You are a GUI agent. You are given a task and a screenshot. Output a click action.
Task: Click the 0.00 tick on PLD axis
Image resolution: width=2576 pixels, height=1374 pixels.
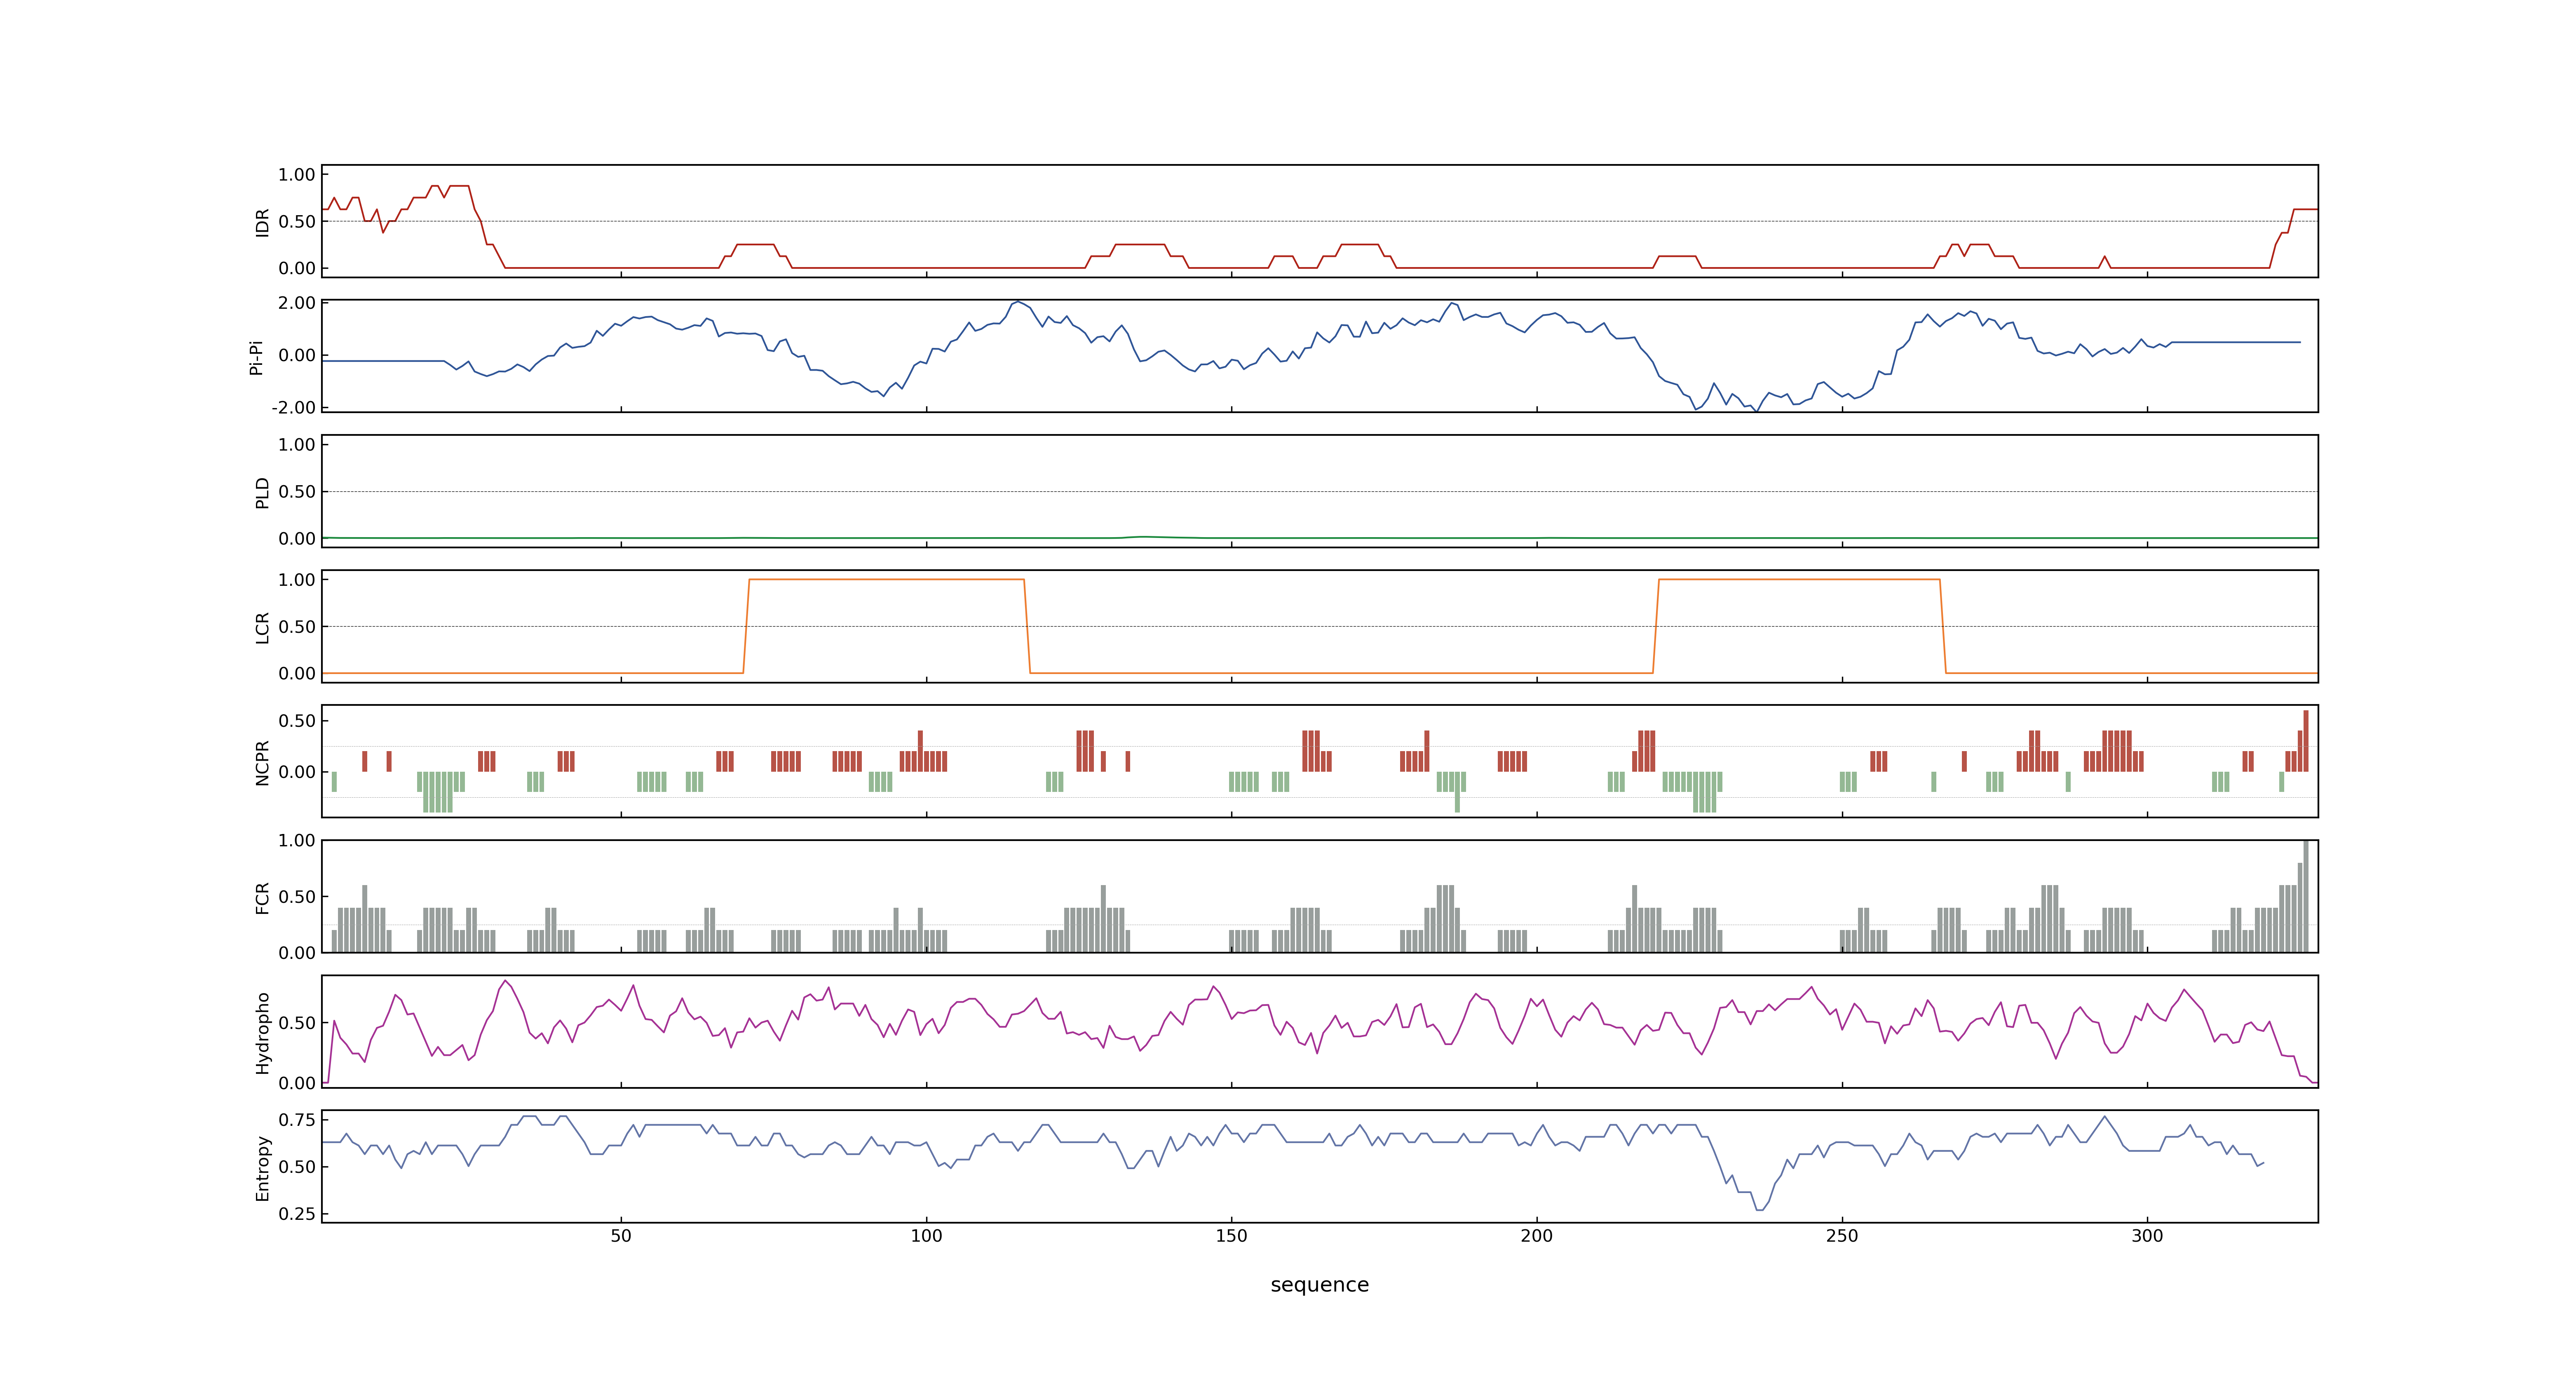(x=297, y=538)
